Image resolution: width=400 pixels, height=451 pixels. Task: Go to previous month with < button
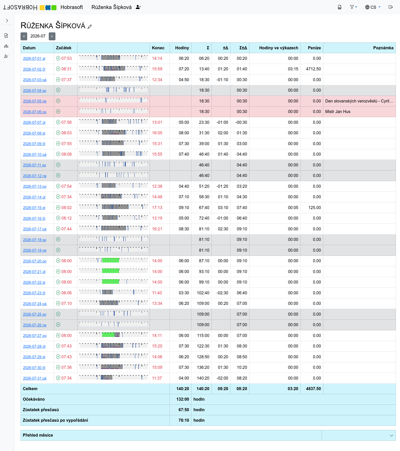click(x=24, y=36)
